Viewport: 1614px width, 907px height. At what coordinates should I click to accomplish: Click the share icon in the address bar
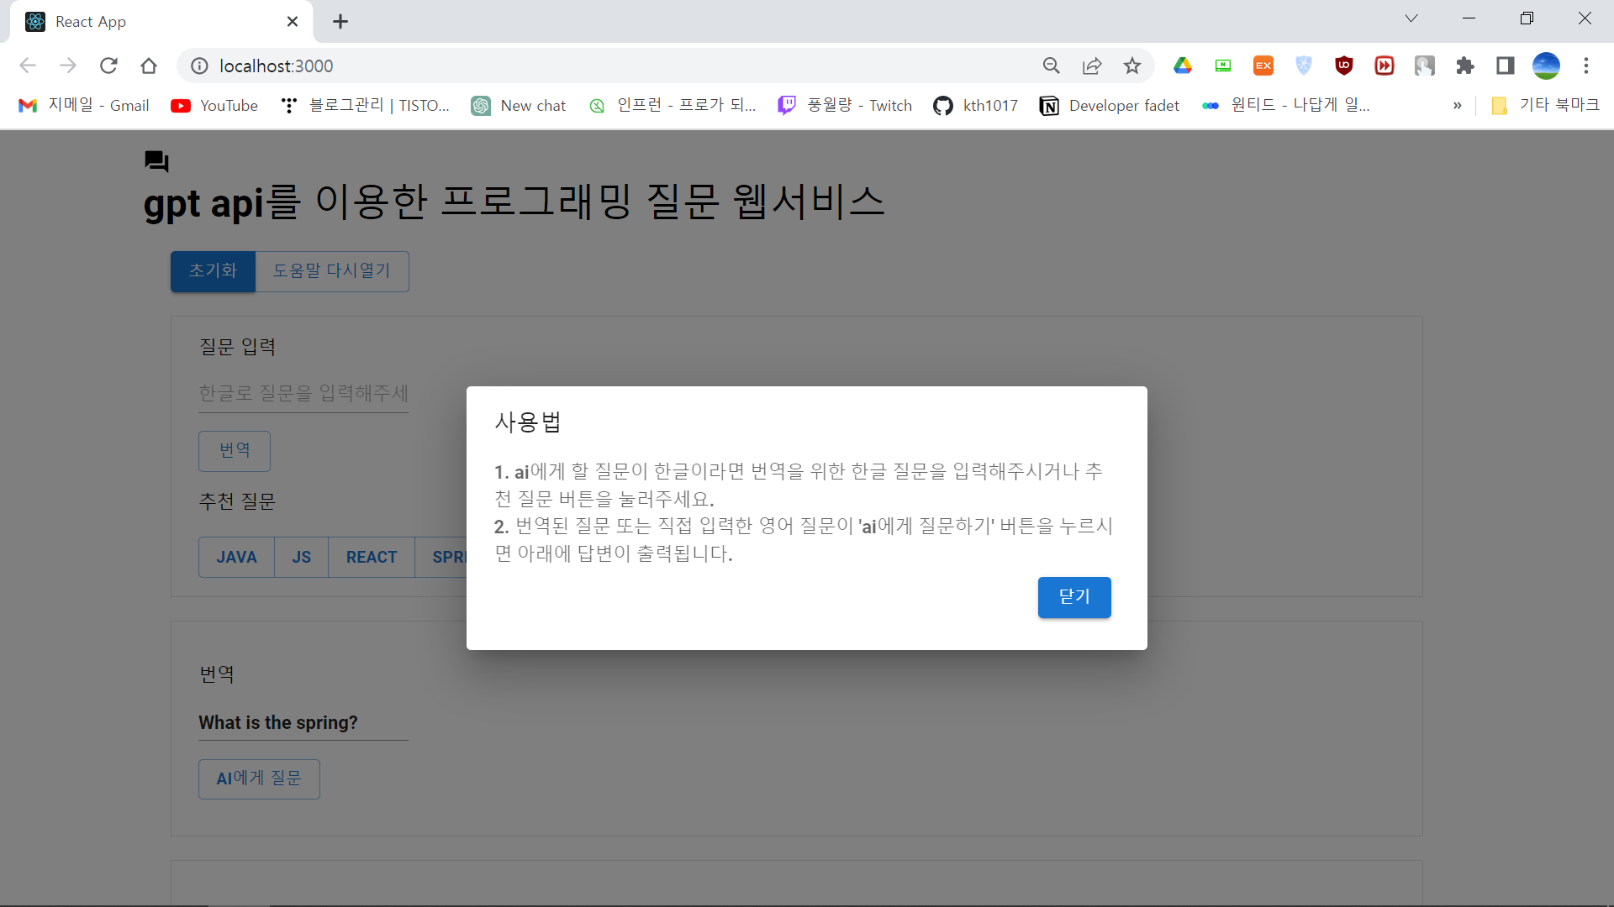pyautogui.click(x=1091, y=66)
